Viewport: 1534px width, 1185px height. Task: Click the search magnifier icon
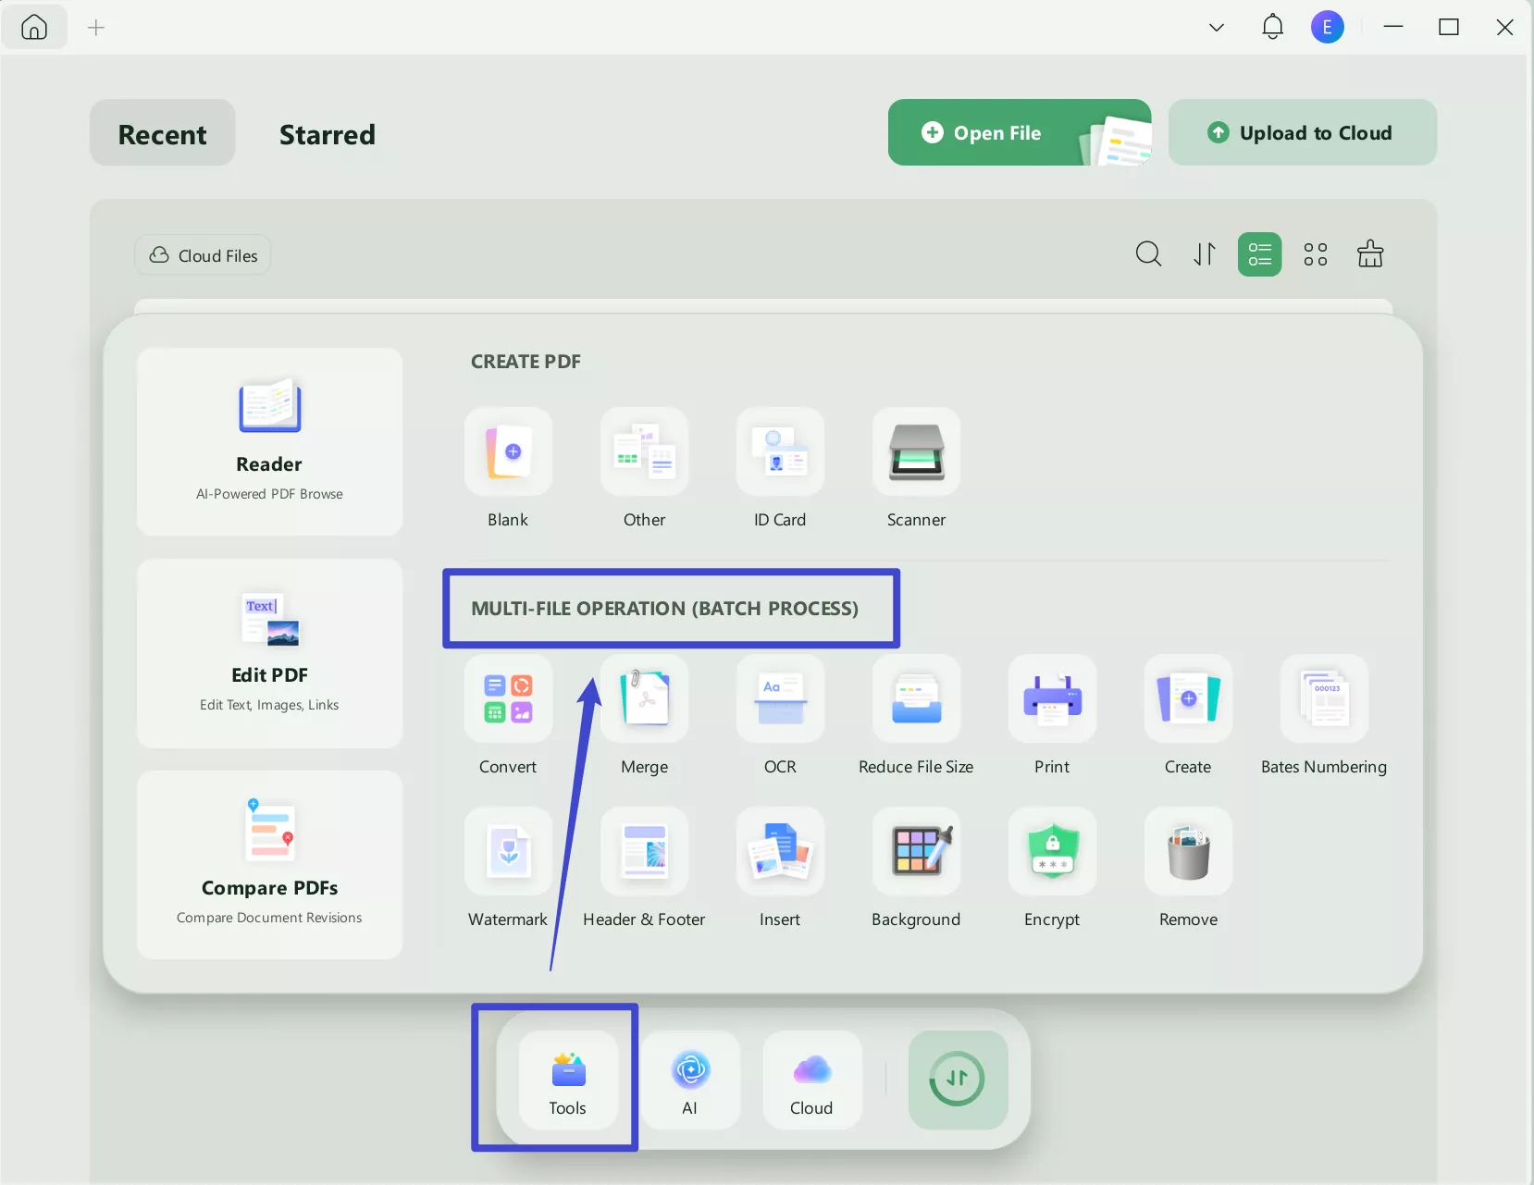pos(1148,253)
